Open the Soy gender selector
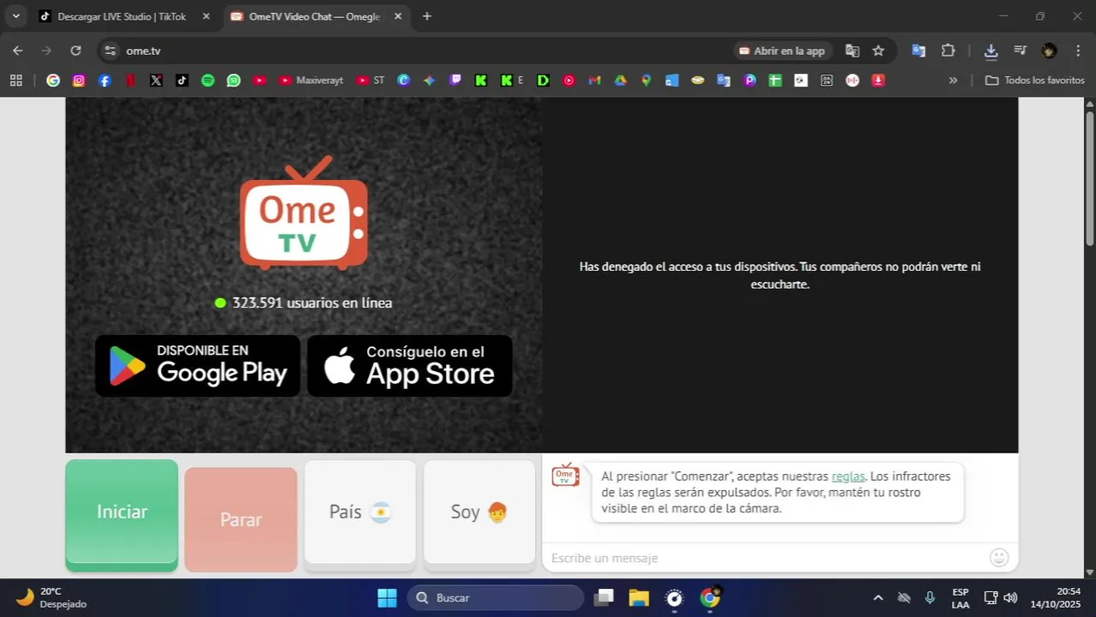 479,515
